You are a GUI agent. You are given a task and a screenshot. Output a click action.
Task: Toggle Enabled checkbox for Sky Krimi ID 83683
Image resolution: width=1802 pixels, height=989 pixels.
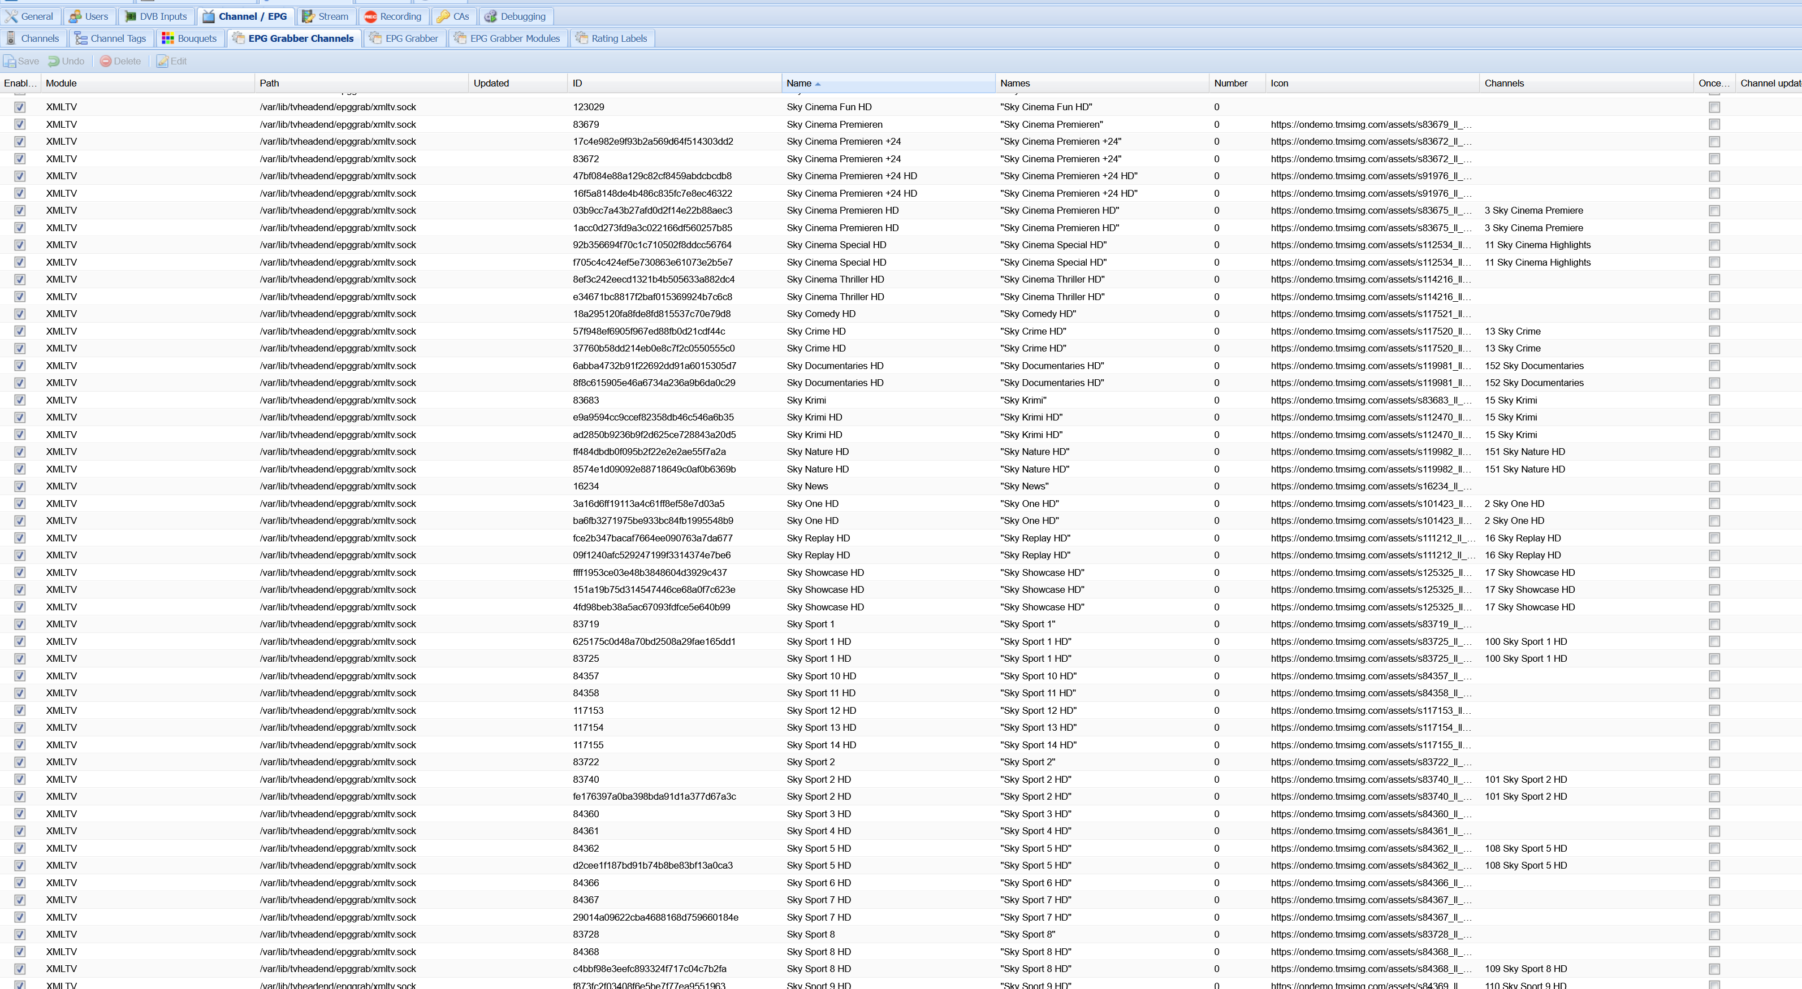[x=20, y=400]
